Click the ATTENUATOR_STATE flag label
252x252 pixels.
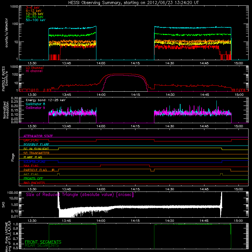coord(38,136)
